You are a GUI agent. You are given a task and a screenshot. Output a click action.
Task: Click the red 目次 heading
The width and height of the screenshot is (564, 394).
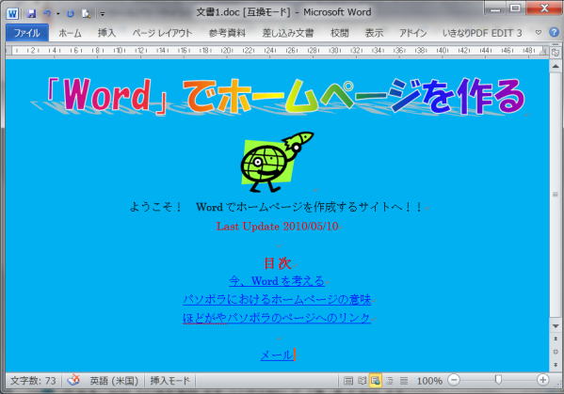277,263
